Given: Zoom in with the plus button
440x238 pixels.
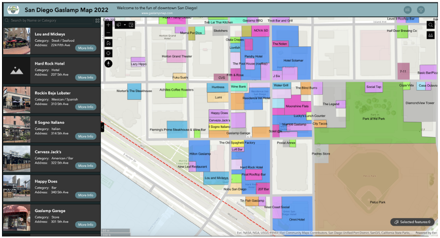Looking at the screenshot, I should (108, 25).
